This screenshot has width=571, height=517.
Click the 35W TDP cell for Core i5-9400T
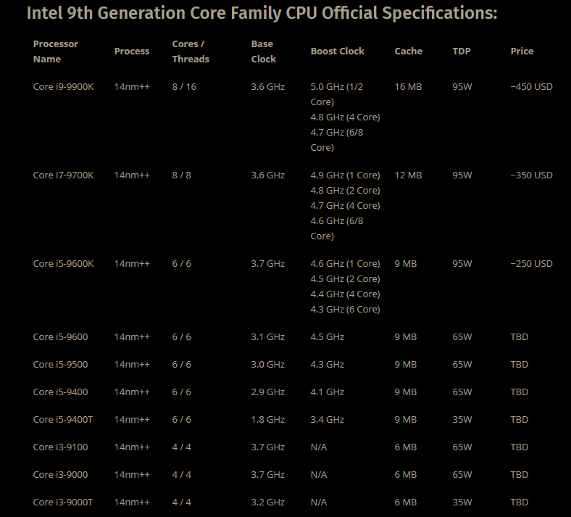462,420
